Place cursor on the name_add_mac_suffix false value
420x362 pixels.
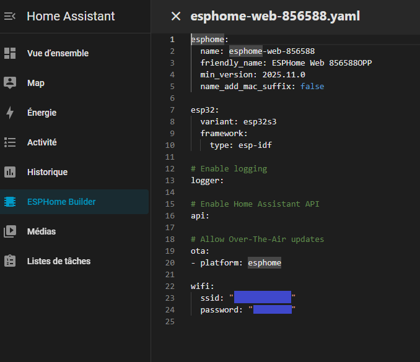[x=312, y=87]
